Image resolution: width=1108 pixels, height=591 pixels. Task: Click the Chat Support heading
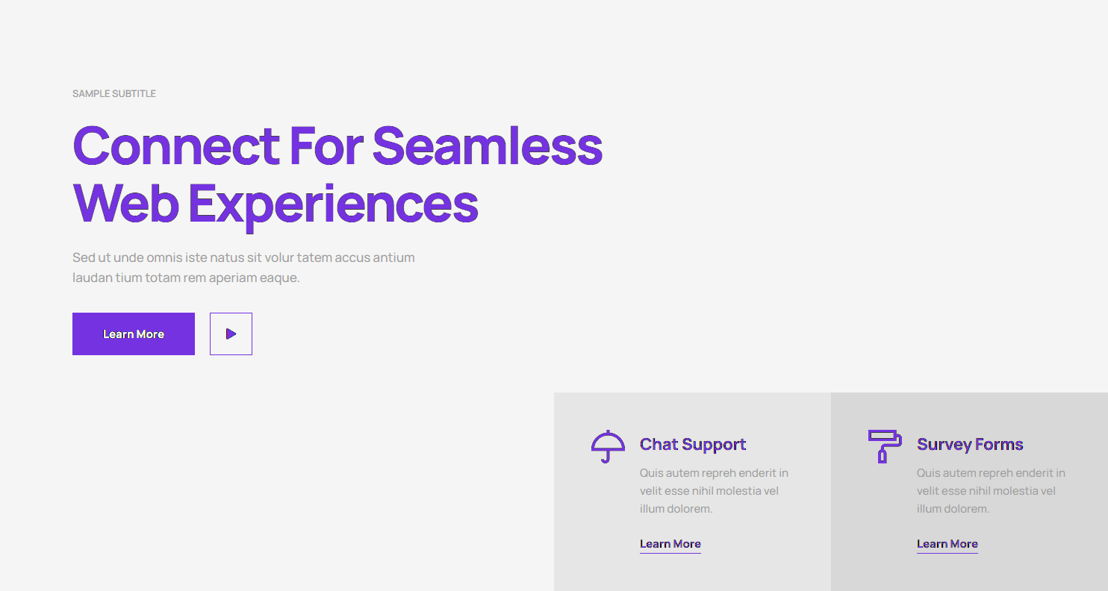pos(692,445)
